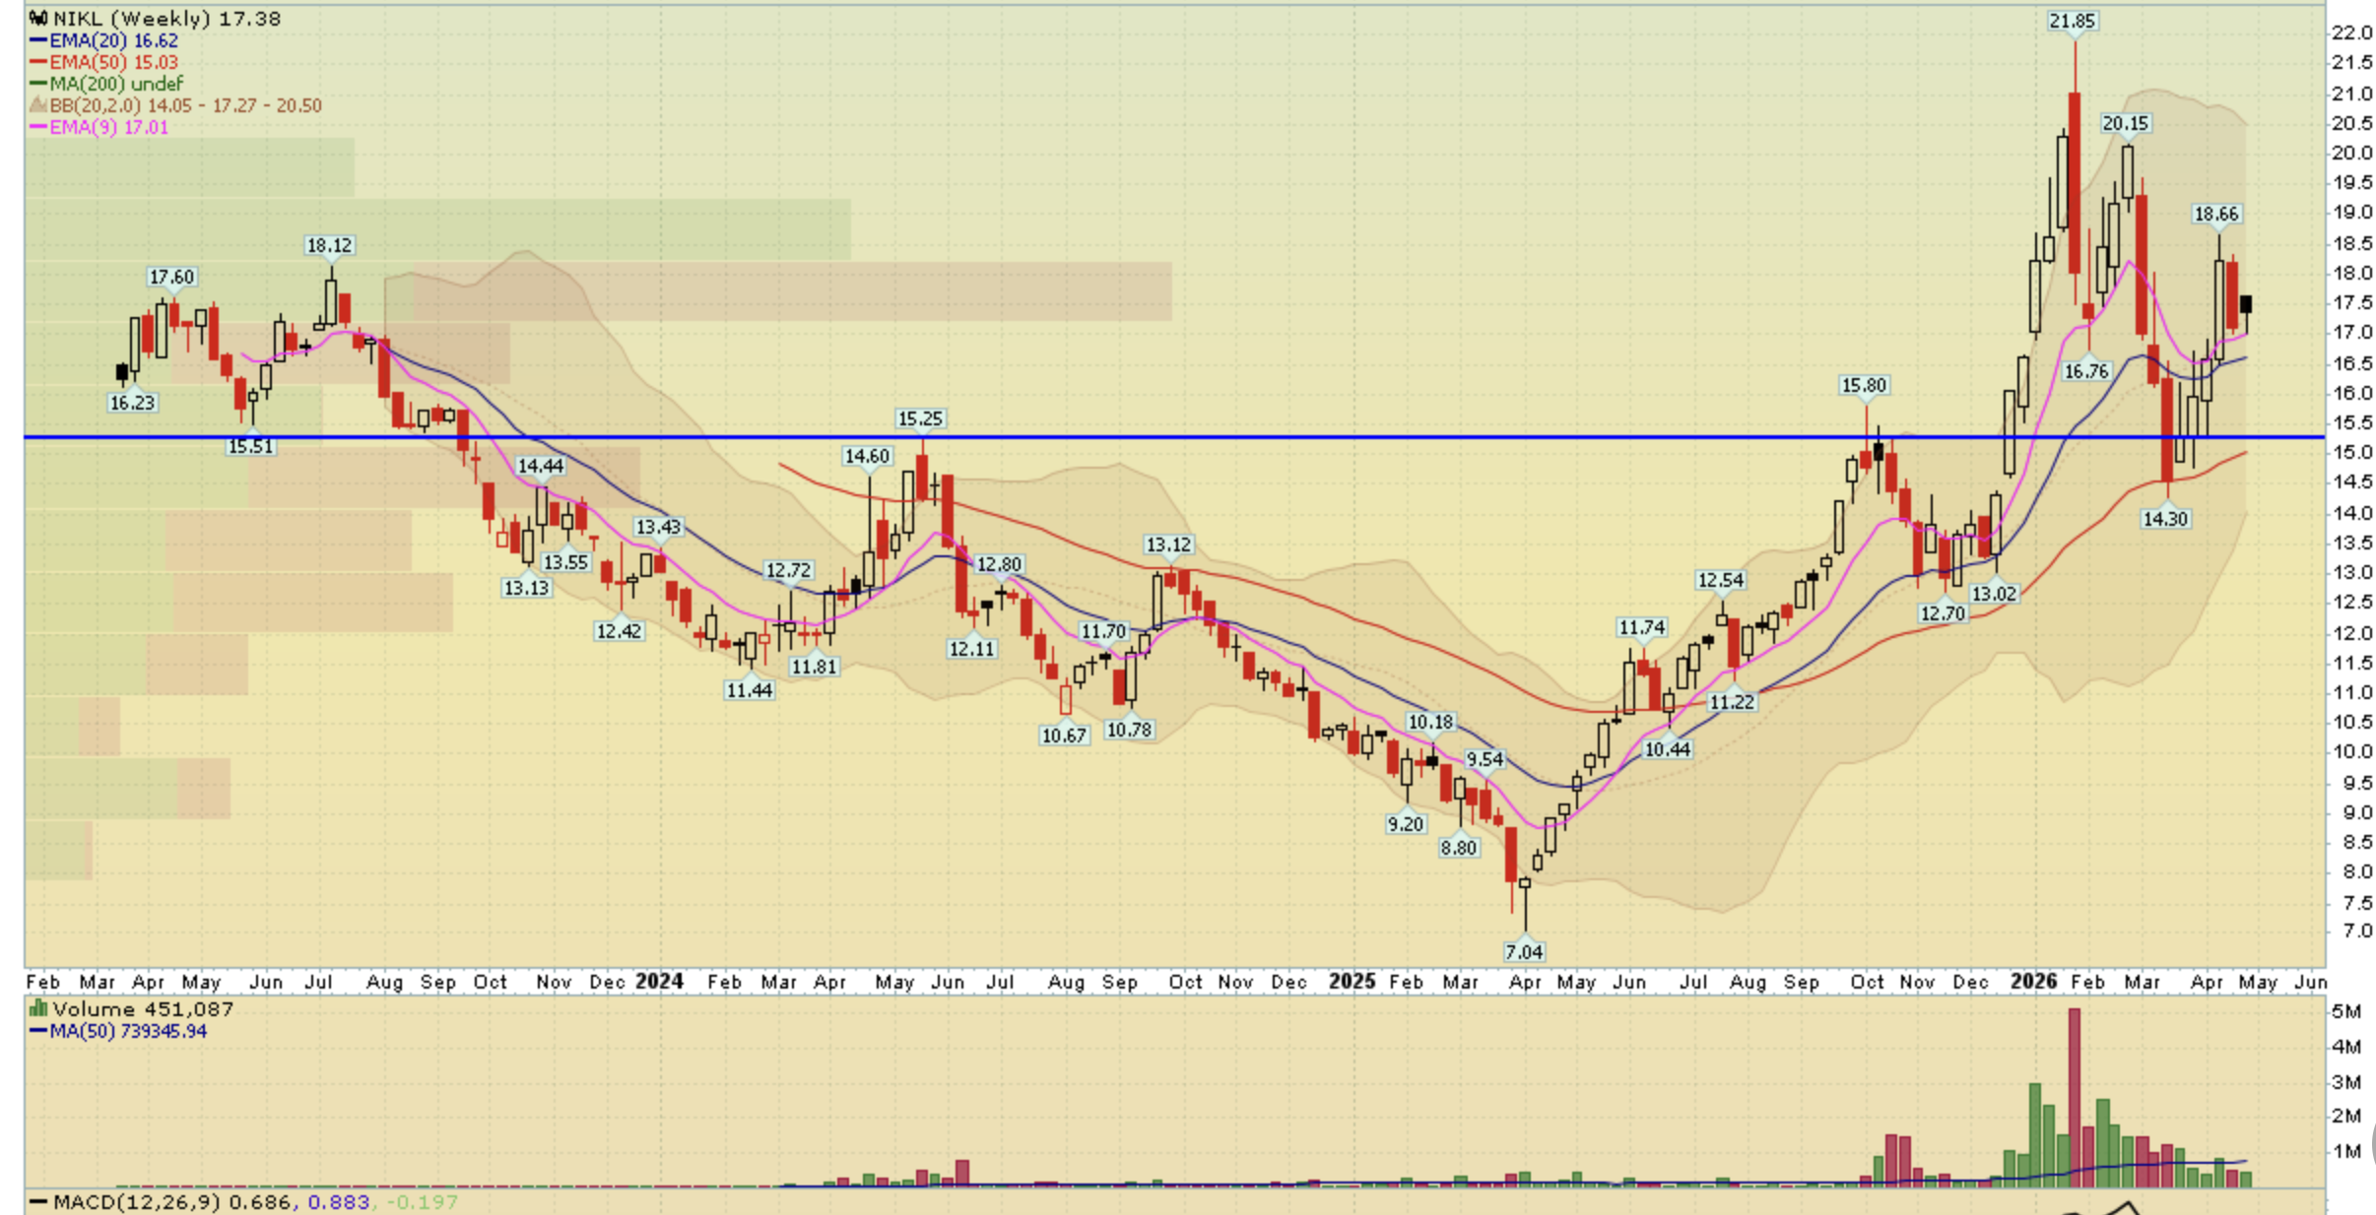Click the MA(200) undef legend entry
Viewport: 2376px width, 1215px height.
click(106, 84)
